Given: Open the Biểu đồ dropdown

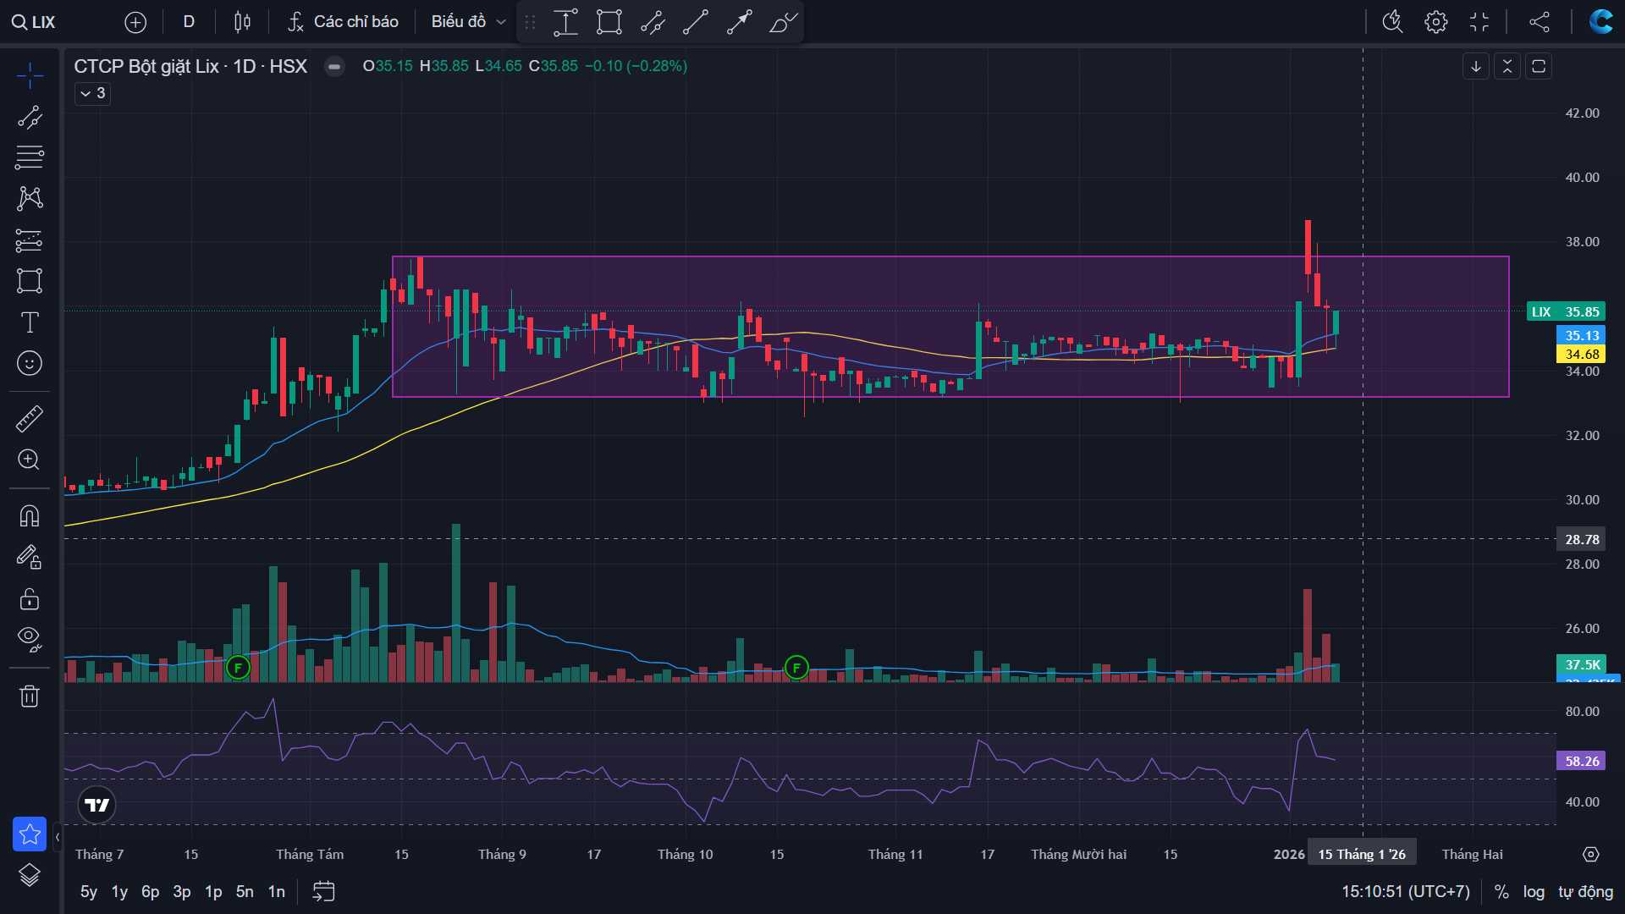Looking at the screenshot, I should tap(468, 22).
